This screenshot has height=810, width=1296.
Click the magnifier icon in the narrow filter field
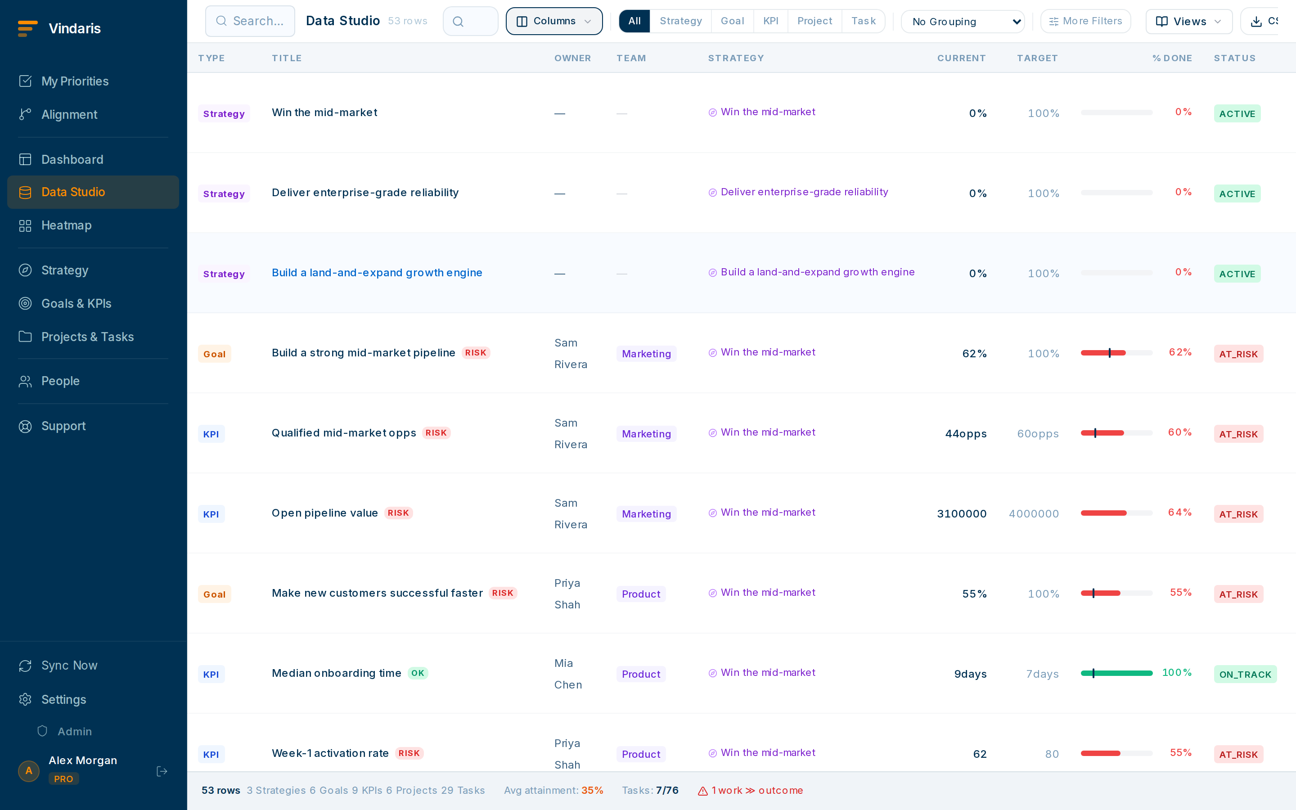coord(458,22)
